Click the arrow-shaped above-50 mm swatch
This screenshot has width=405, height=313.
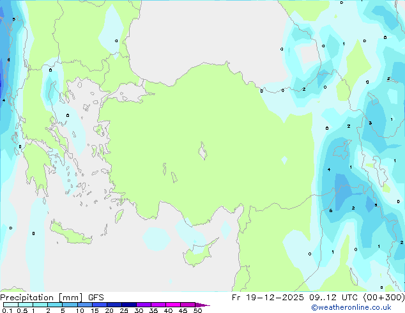coord(202,305)
